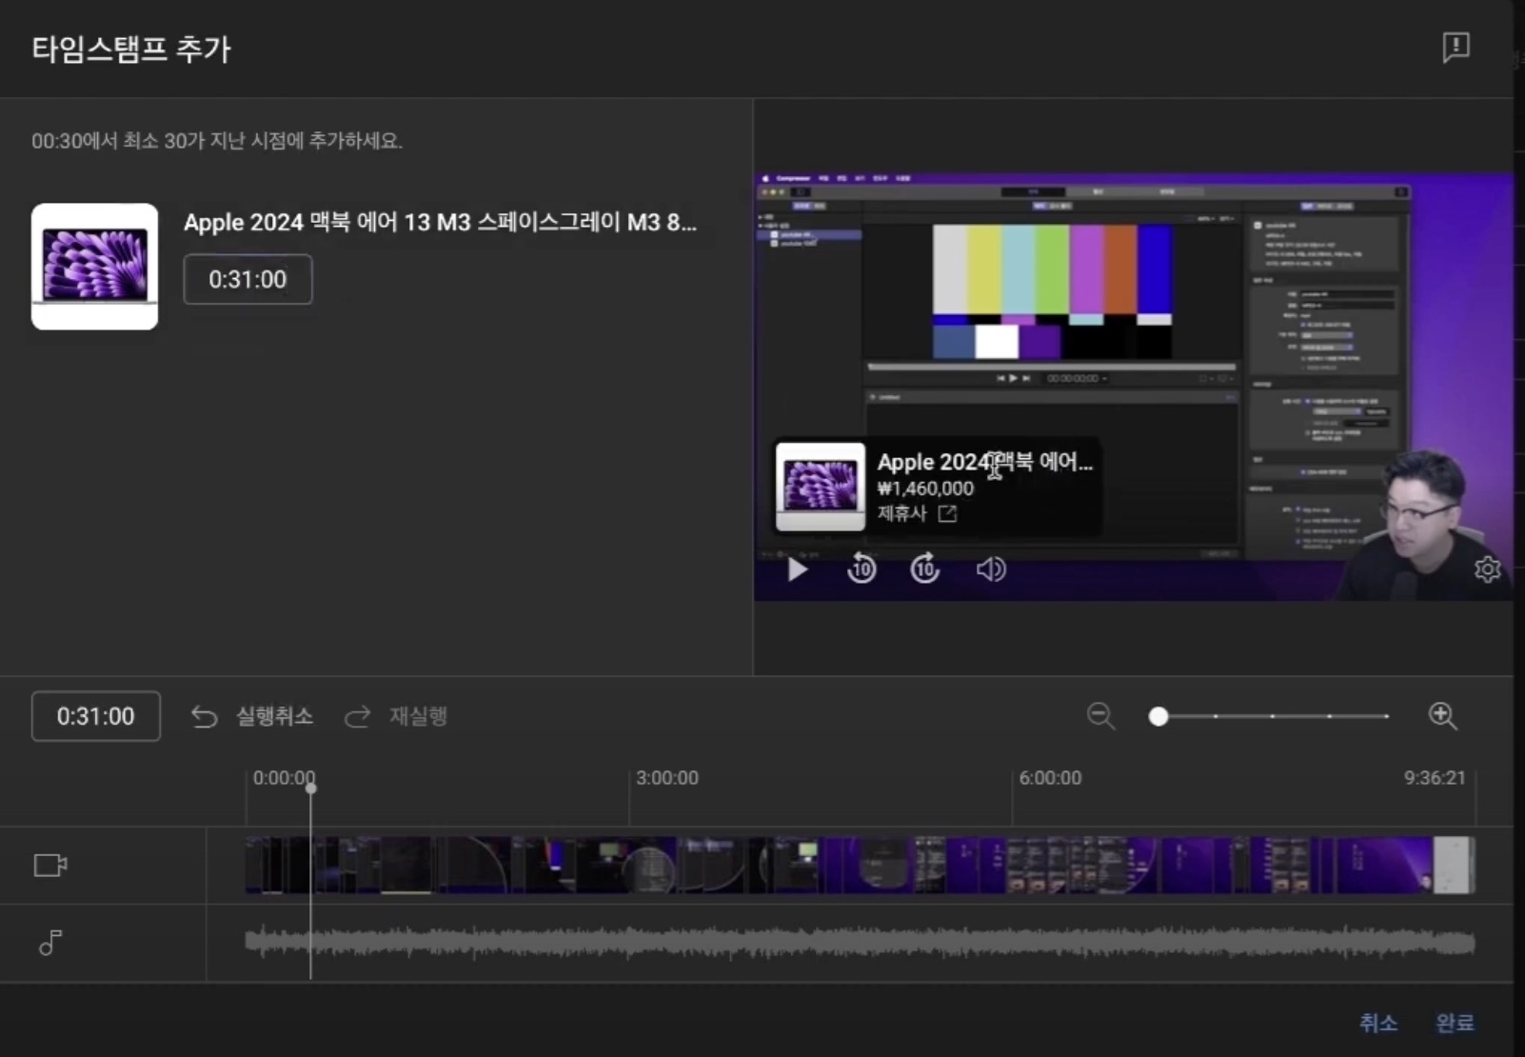Screen dimensions: 1525x1057
Task: Select the video track camera icon
Action: pyautogui.click(x=50, y=865)
